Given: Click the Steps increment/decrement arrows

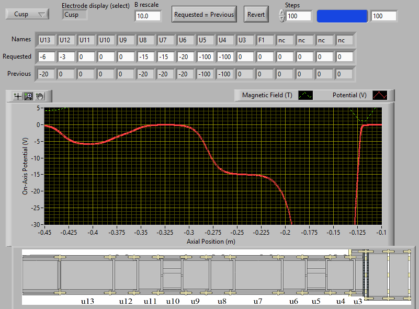Looking at the screenshot, I should click(x=282, y=16).
